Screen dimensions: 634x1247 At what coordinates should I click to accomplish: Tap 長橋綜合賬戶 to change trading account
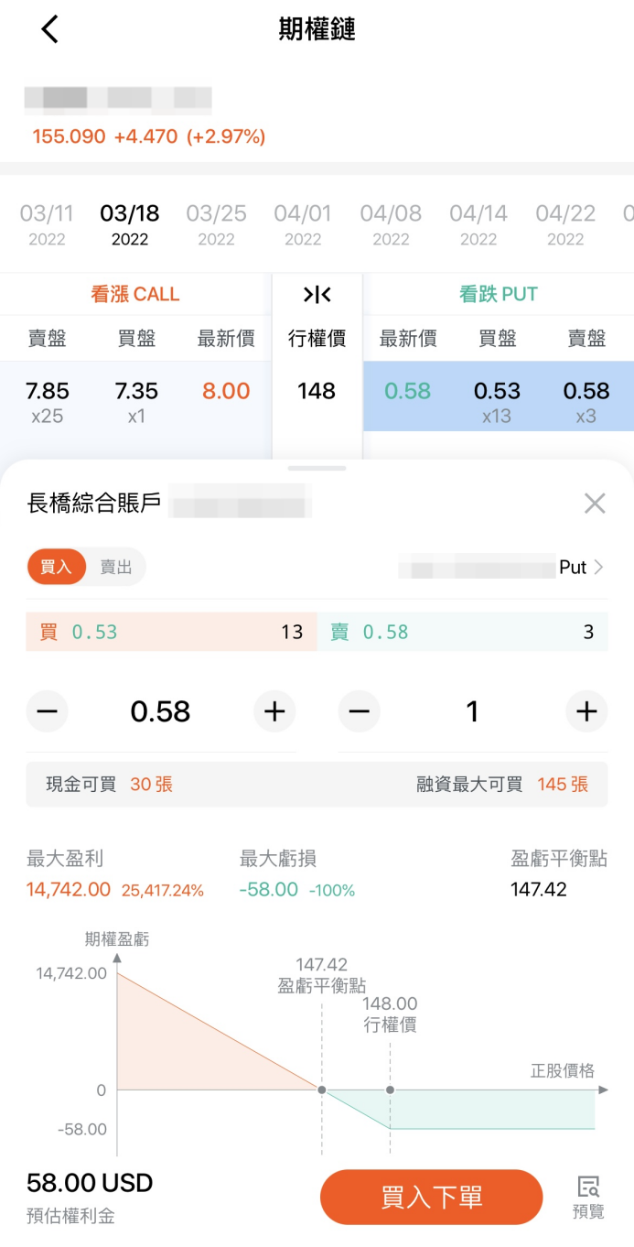(x=95, y=503)
